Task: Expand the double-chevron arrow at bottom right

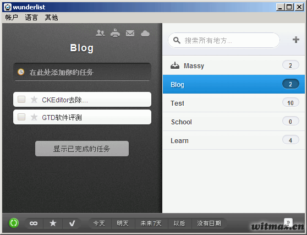Action: (288, 222)
